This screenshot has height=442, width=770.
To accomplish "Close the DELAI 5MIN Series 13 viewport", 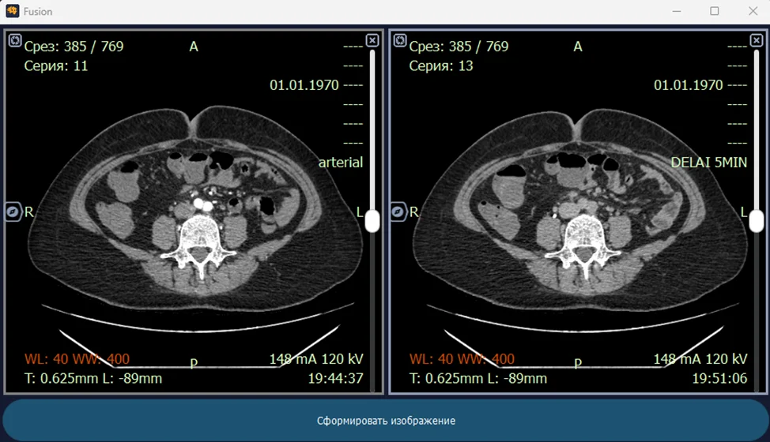I will point(757,40).
